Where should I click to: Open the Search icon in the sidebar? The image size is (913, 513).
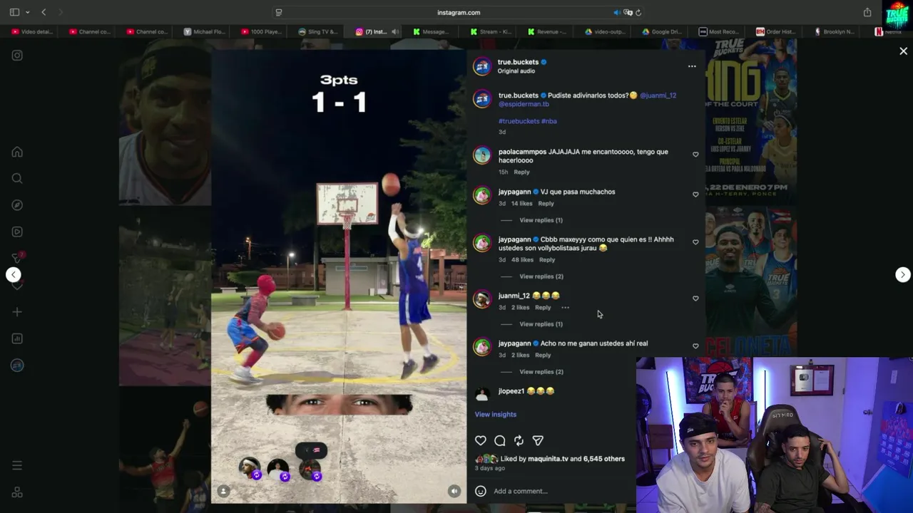(17, 178)
